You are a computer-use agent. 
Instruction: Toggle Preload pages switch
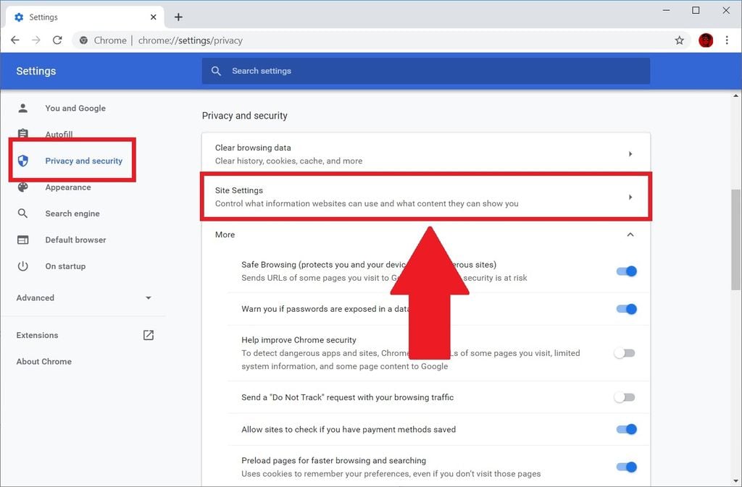pyautogui.click(x=626, y=467)
